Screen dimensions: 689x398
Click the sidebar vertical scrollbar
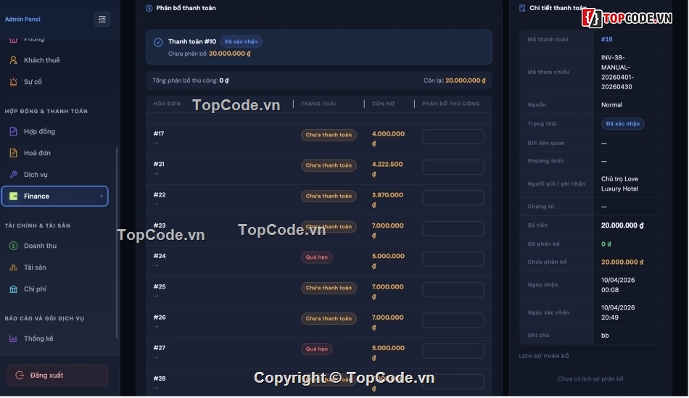tap(117, 242)
